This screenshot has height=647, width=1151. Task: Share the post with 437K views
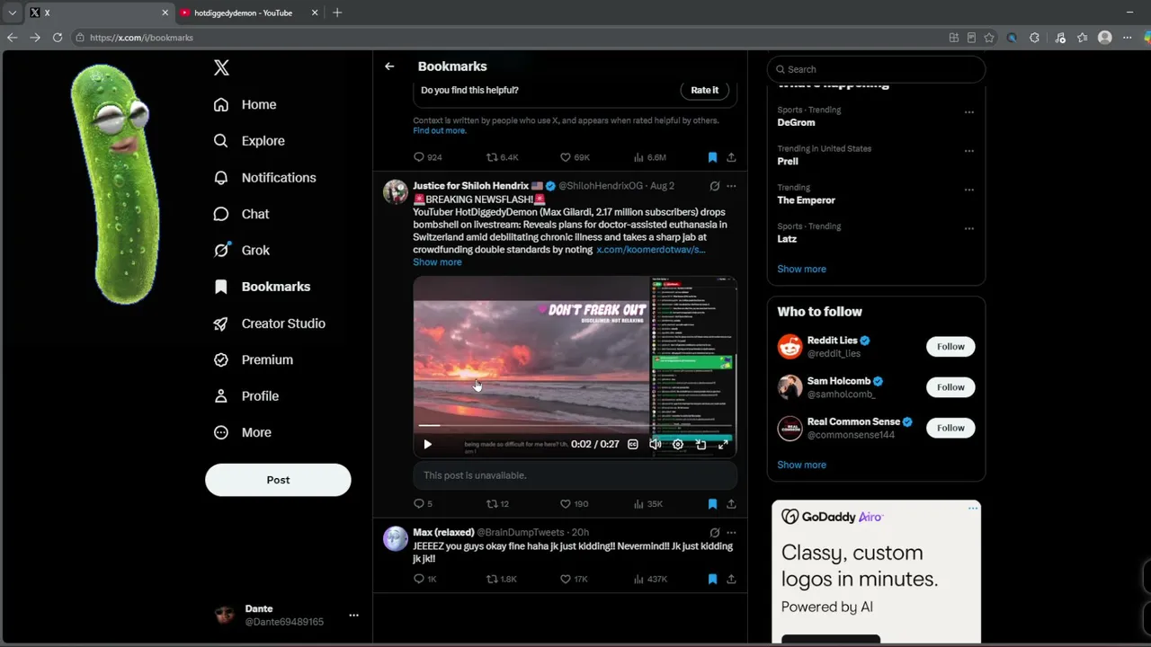(731, 580)
